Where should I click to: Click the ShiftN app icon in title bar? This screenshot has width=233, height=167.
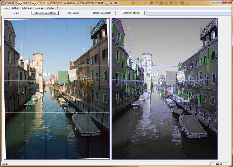(3, 2)
